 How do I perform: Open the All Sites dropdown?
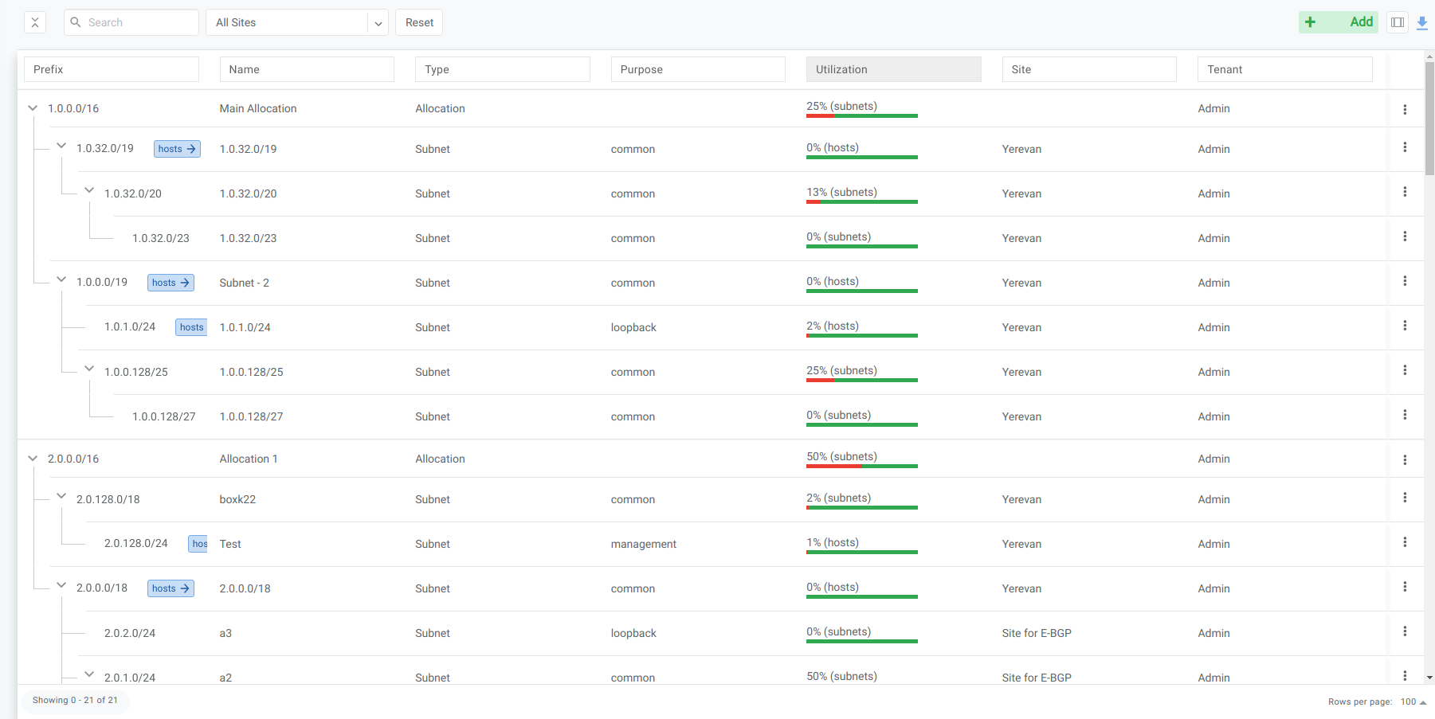[296, 22]
